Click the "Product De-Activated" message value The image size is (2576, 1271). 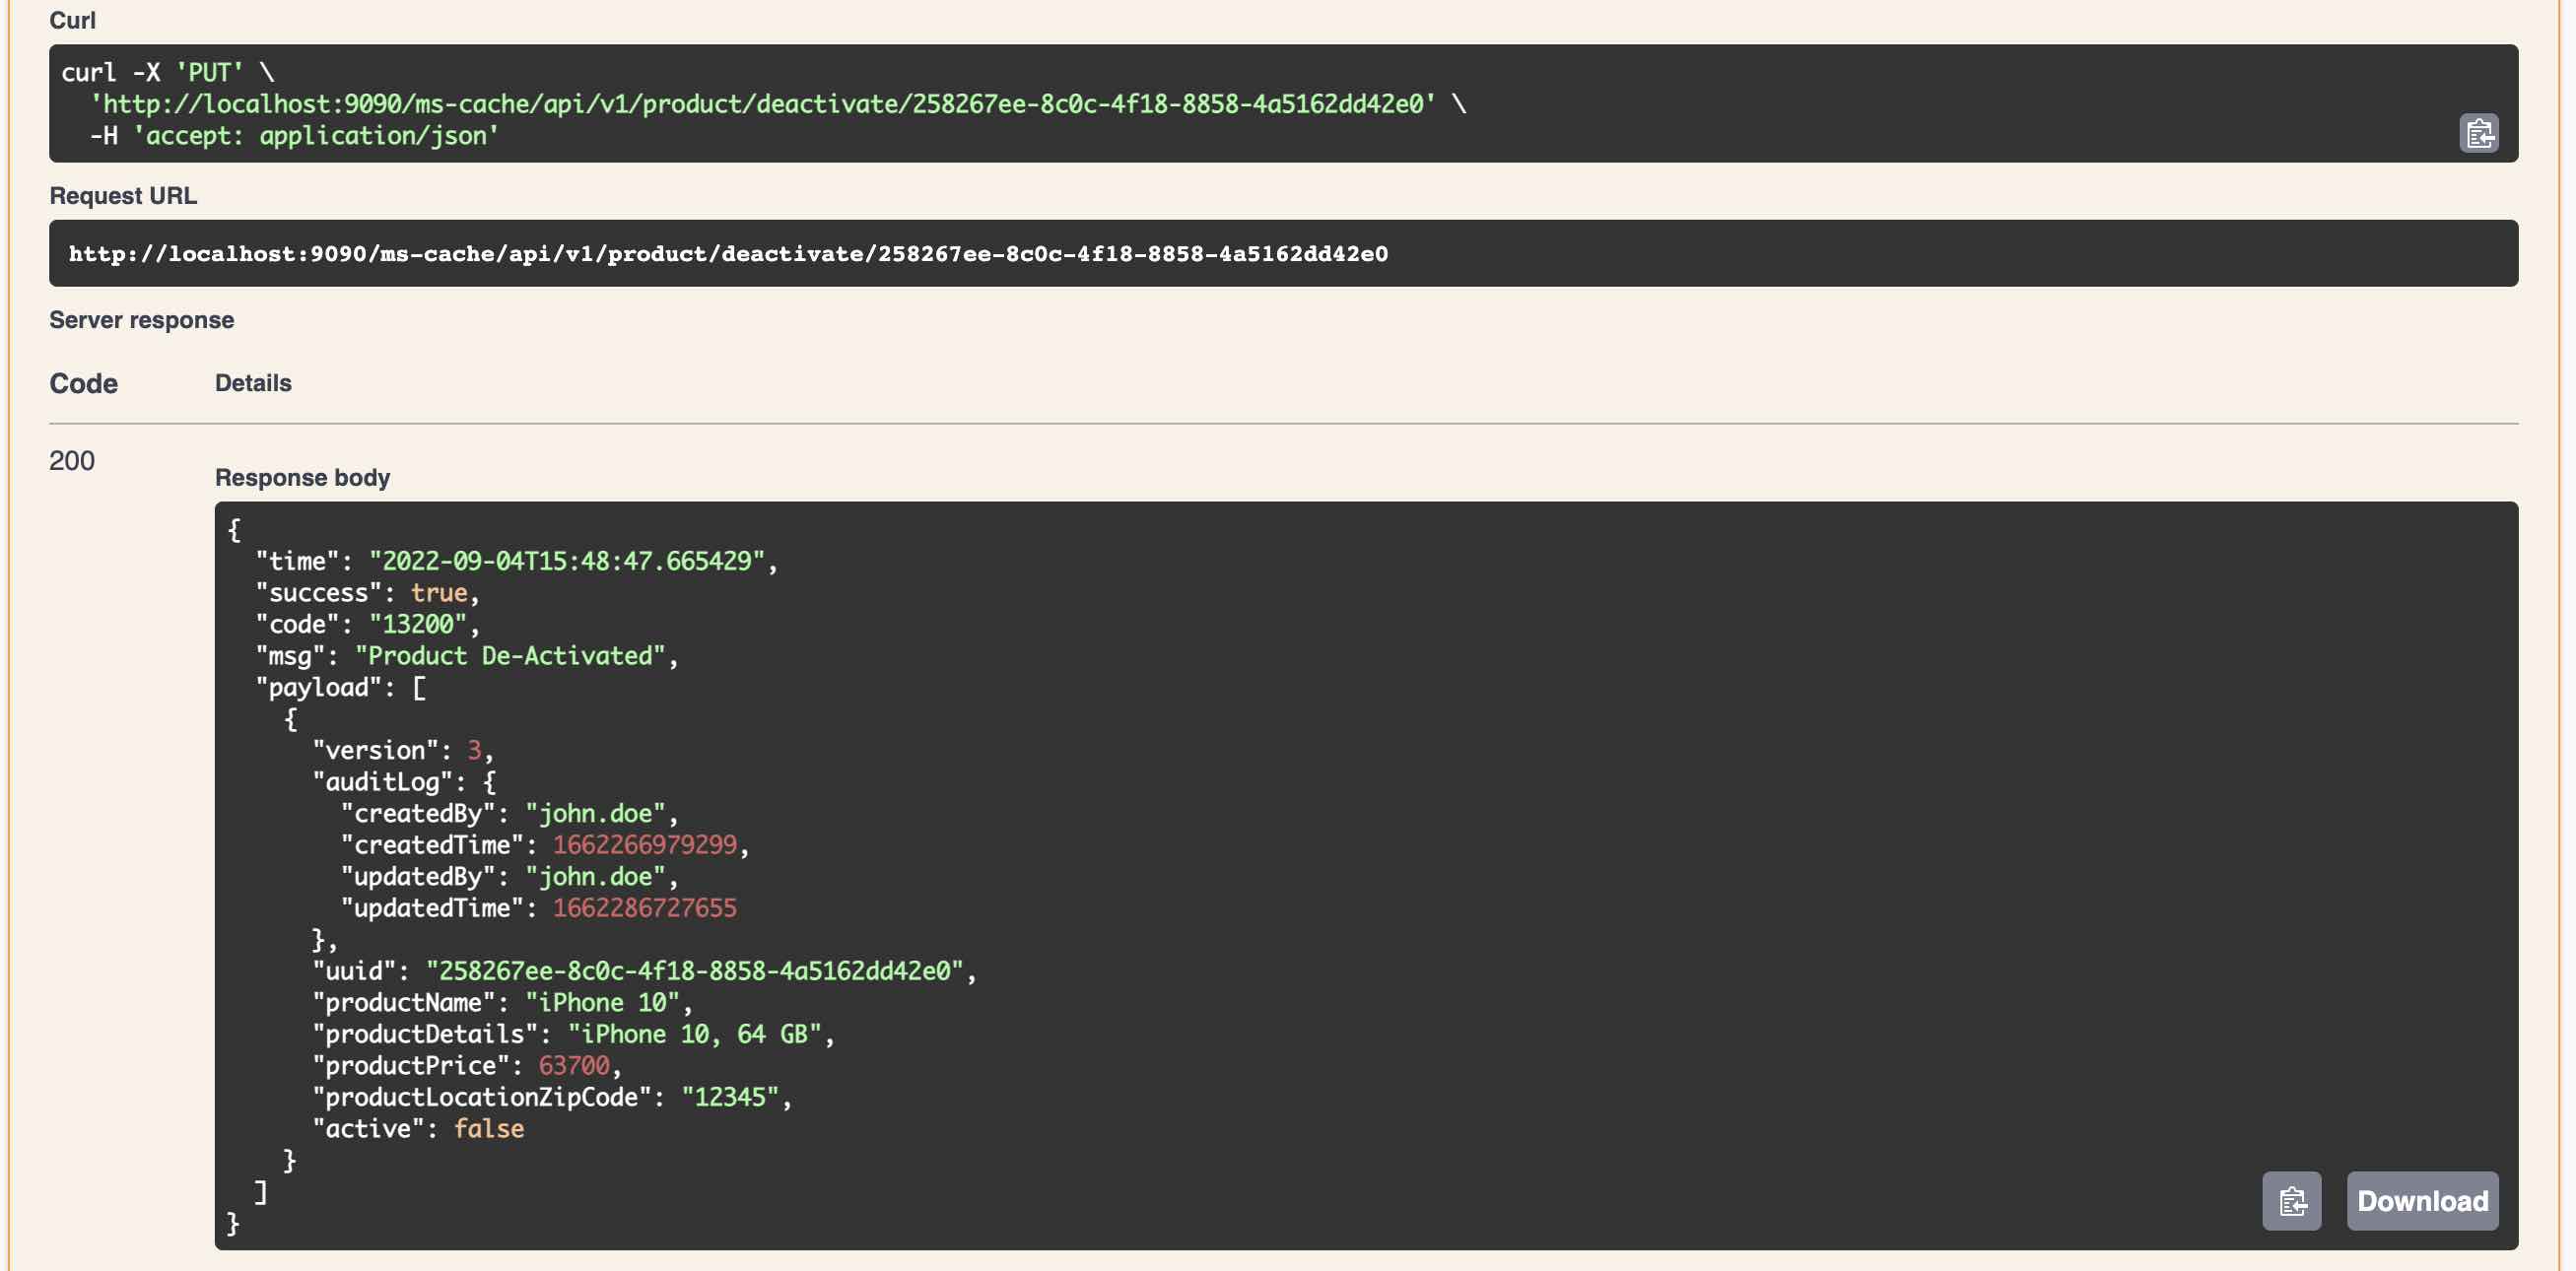(510, 656)
